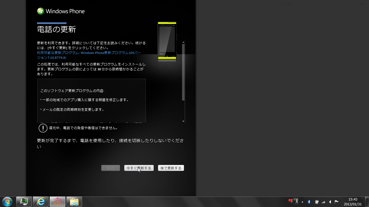369x207 pixels.
Task: Select the Zune taskbar icon
Action: click(x=58, y=202)
